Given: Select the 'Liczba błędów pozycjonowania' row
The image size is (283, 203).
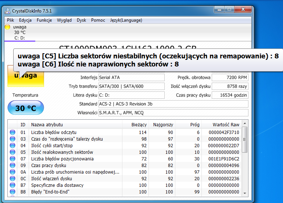Looking at the screenshot, I should click(x=125, y=159).
